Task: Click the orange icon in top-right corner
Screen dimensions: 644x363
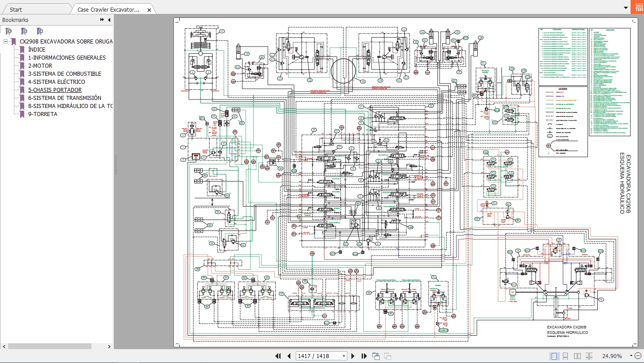Action: [x=637, y=7]
